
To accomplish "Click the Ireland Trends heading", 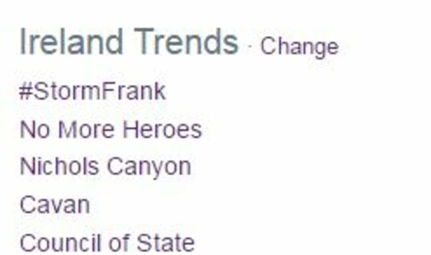I will (129, 42).
